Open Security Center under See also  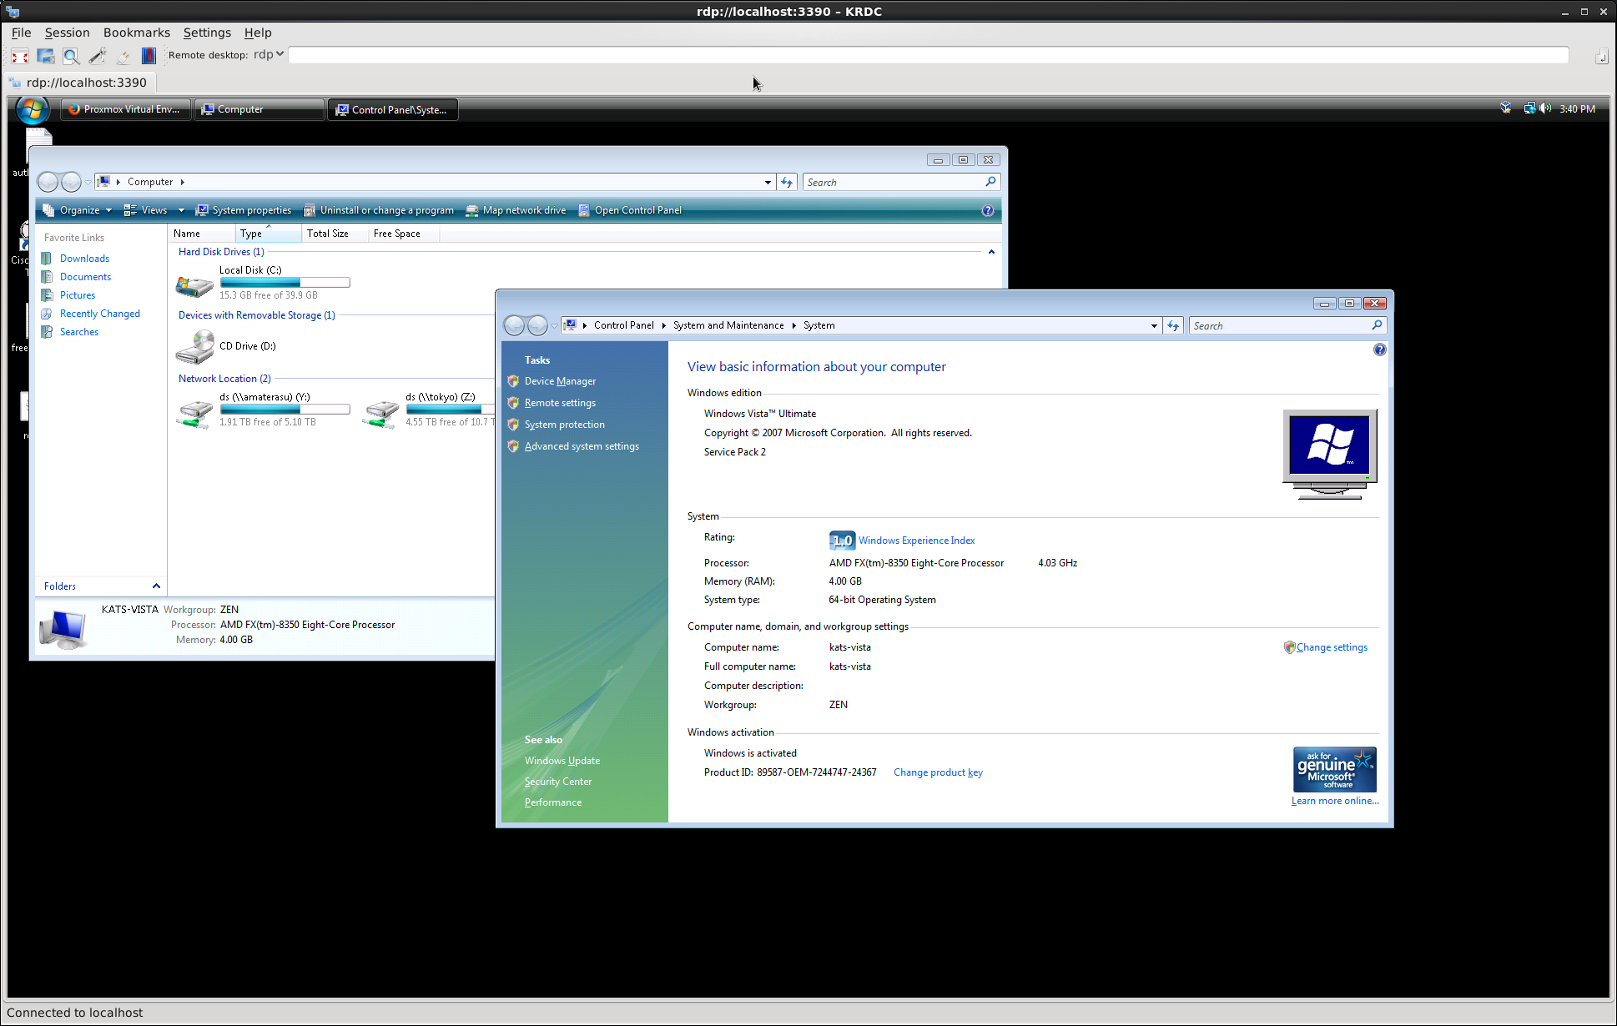coord(558,782)
